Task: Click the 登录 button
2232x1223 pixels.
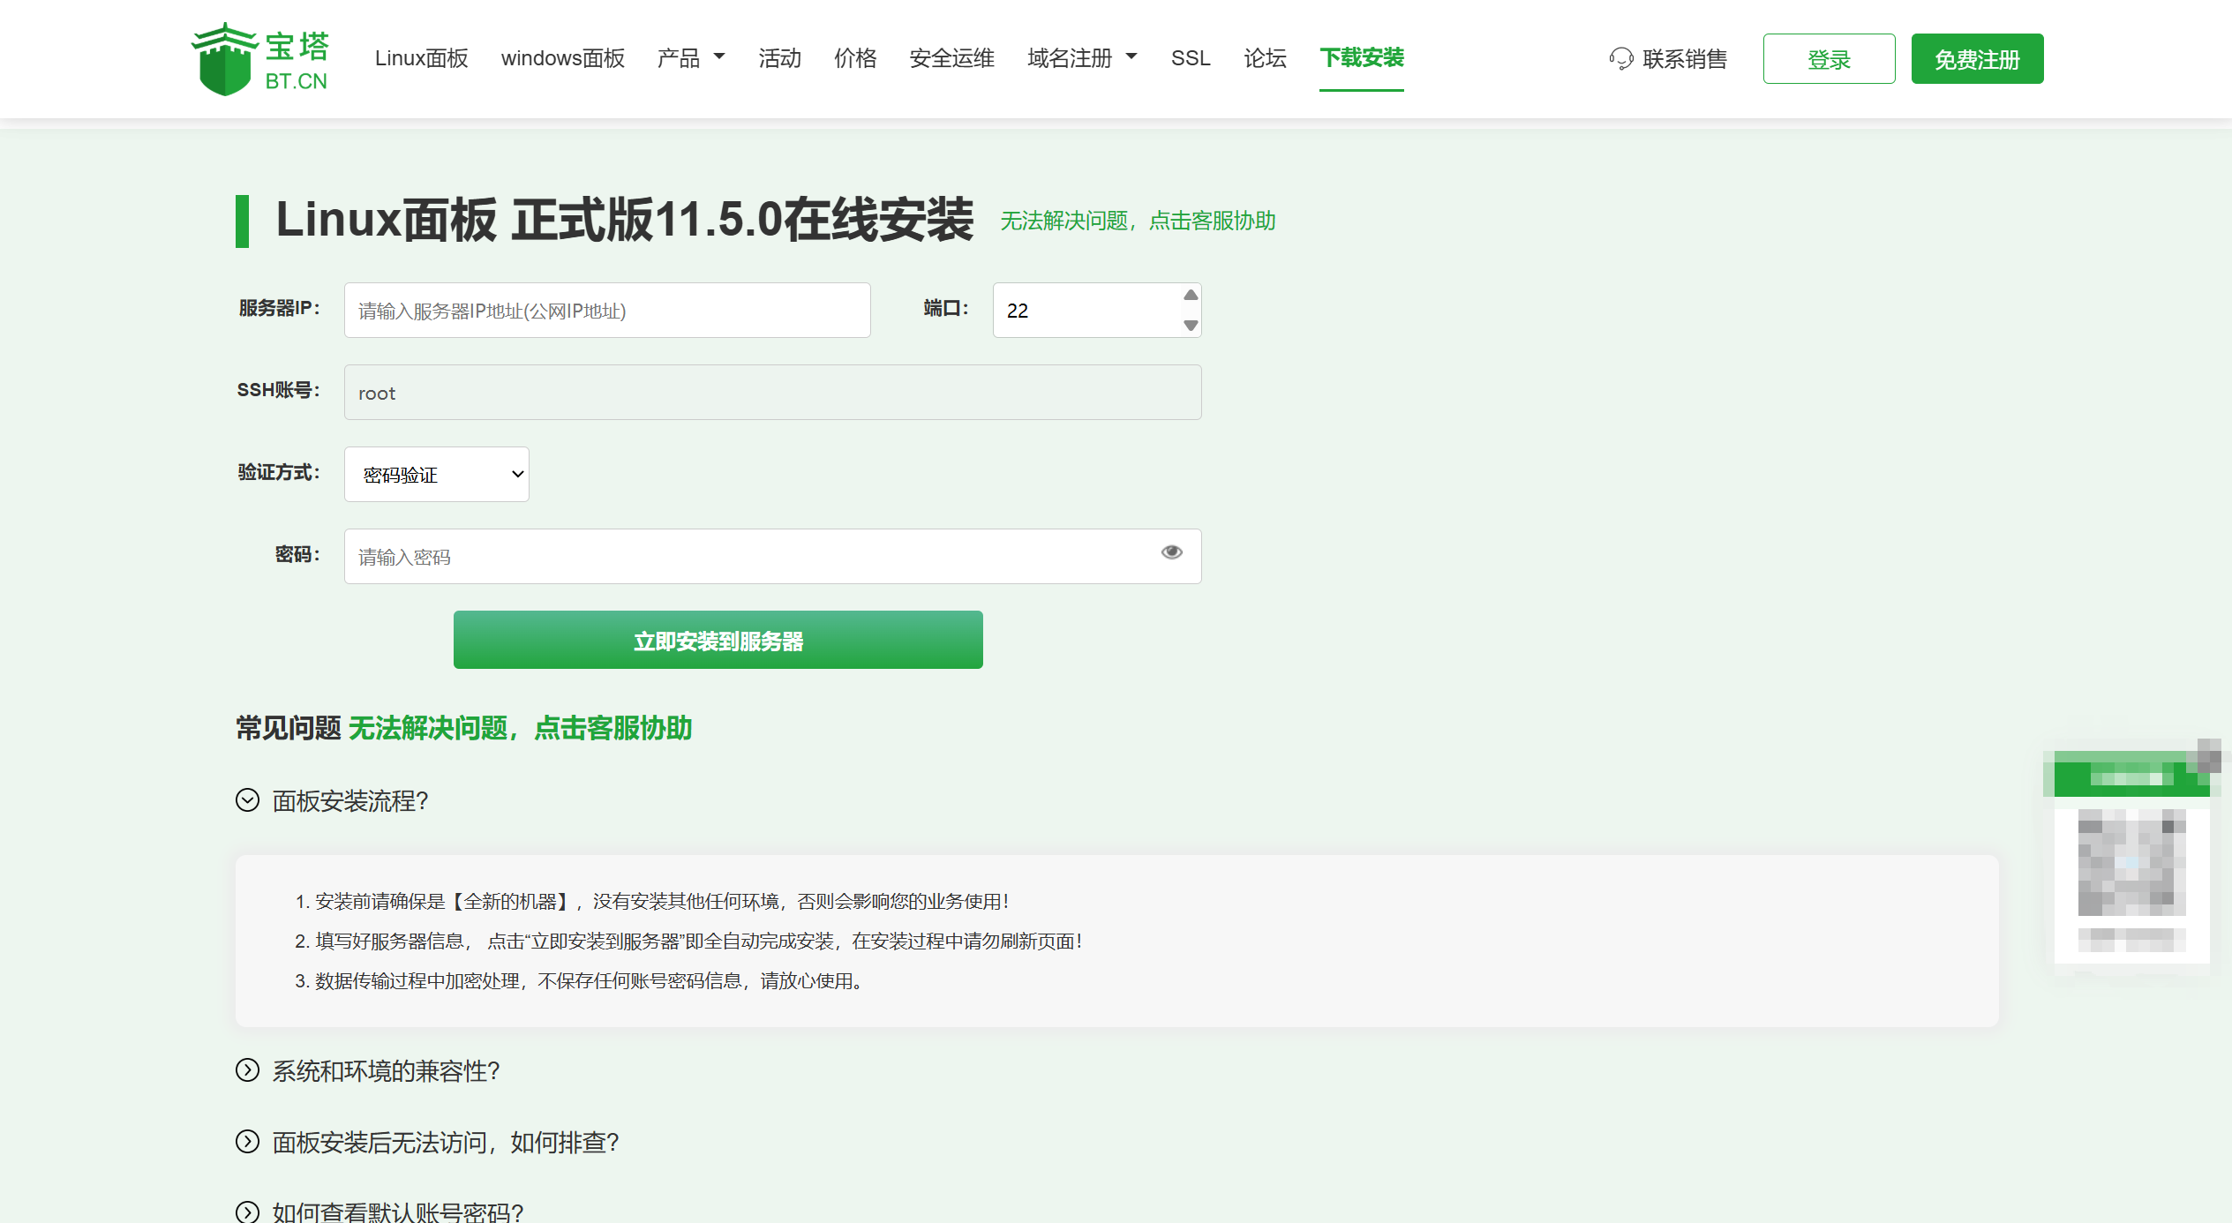Action: click(1829, 59)
